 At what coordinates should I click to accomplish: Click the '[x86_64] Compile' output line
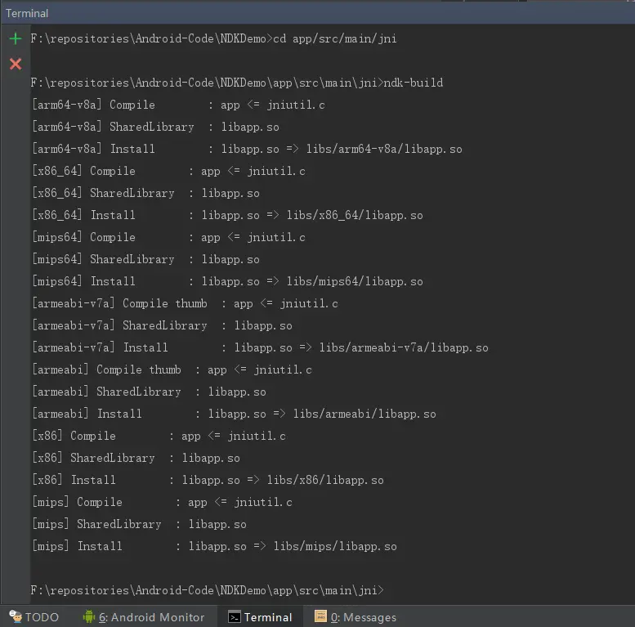(x=168, y=172)
